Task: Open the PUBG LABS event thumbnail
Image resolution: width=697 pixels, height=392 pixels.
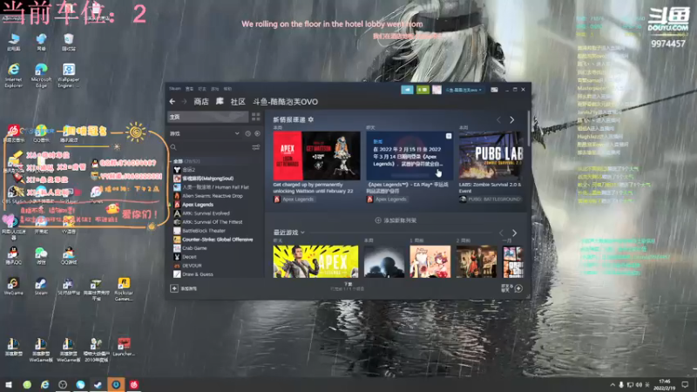Action: [x=491, y=156]
